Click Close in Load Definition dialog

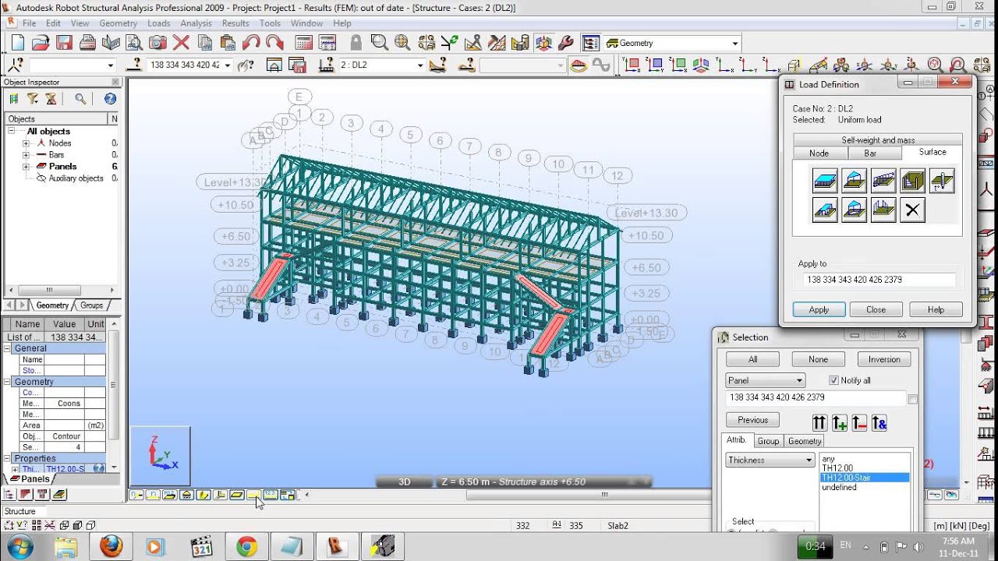click(x=876, y=309)
